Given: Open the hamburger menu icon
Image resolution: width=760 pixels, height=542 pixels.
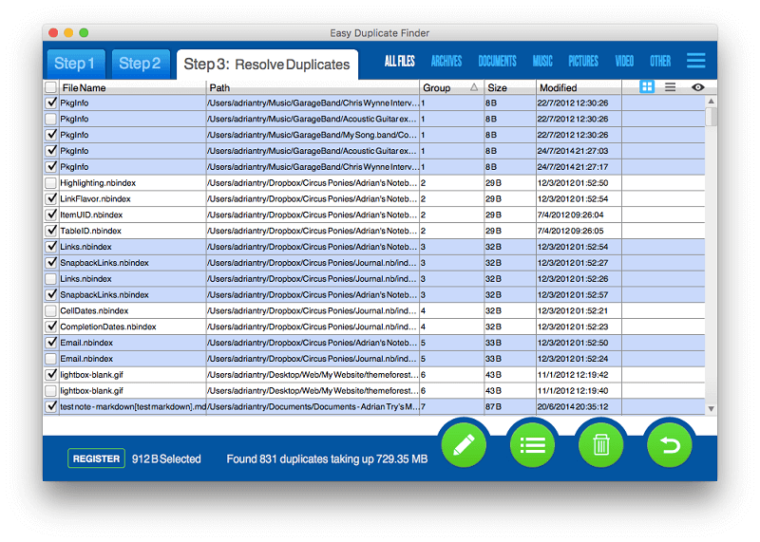Looking at the screenshot, I should [x=696, y=61].
